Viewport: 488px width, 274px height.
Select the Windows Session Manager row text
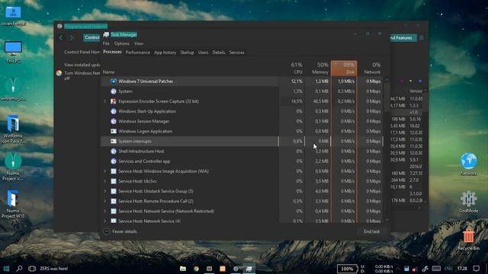click(144, 121)
